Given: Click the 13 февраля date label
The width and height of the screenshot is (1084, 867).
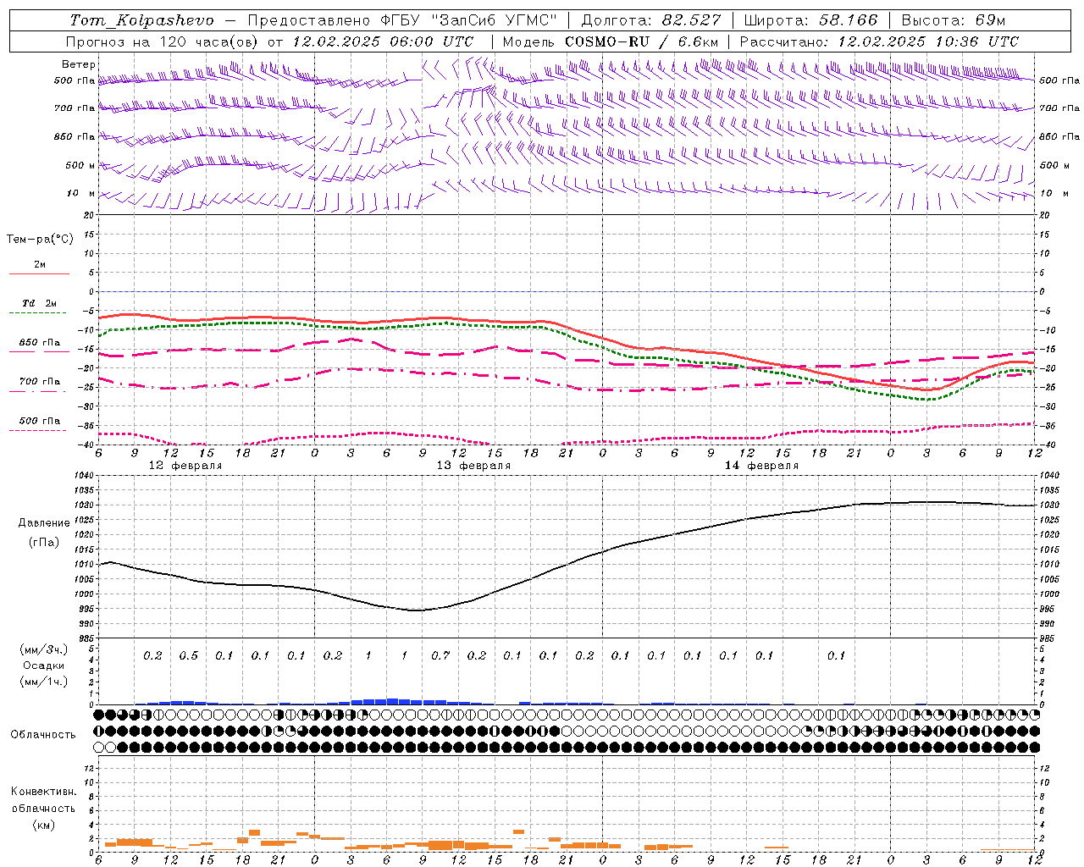Looking at the screenshot, I should 473,466.
